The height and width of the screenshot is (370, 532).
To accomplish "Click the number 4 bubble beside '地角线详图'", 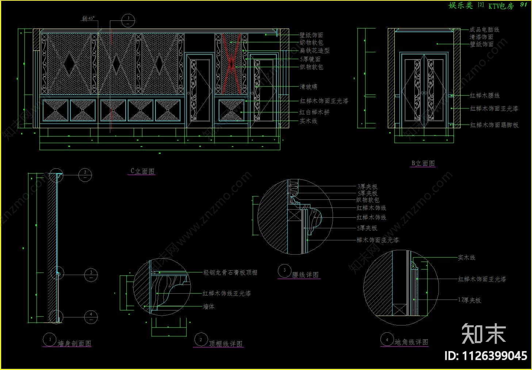I will (x=387, y=339).
